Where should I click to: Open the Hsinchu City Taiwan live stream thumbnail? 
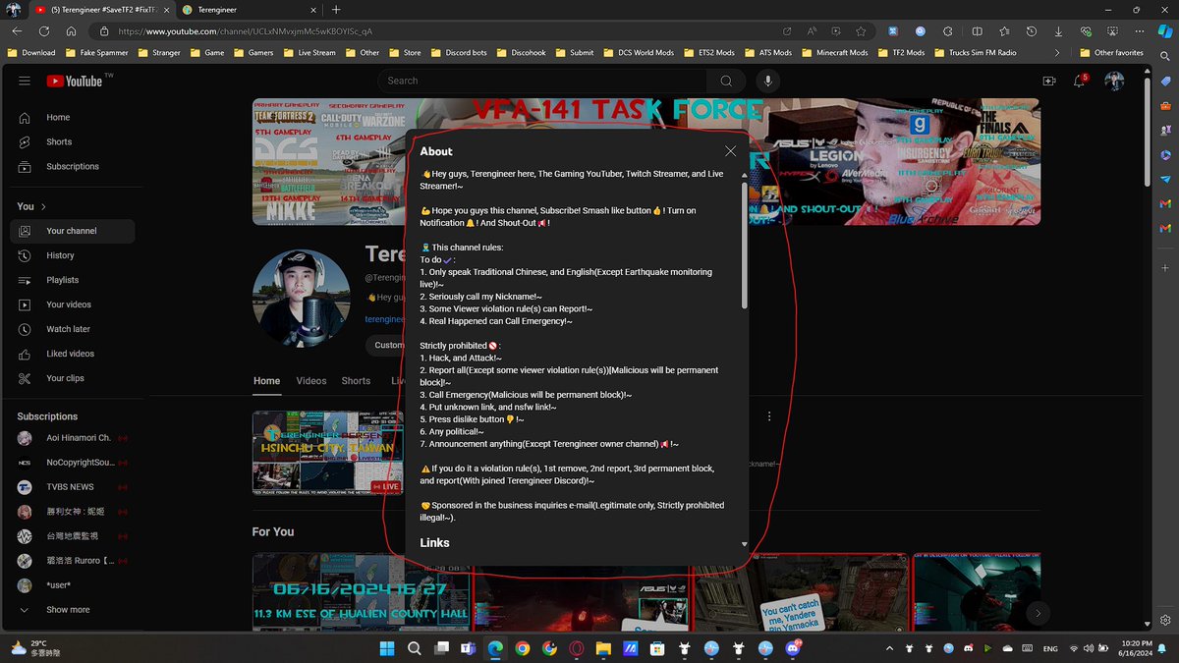point(328,452)
